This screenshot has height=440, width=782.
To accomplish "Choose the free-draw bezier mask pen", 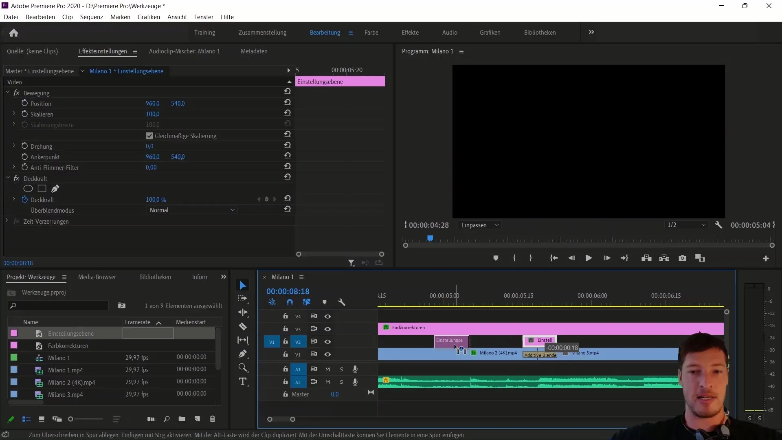I will tap(55, 189).
